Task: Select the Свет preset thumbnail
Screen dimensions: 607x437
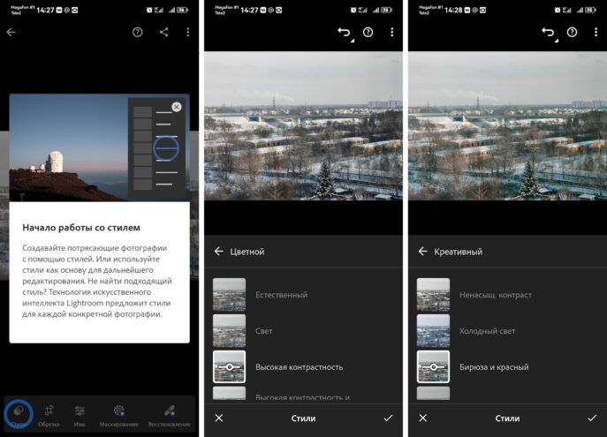Action: click(229, 331)
